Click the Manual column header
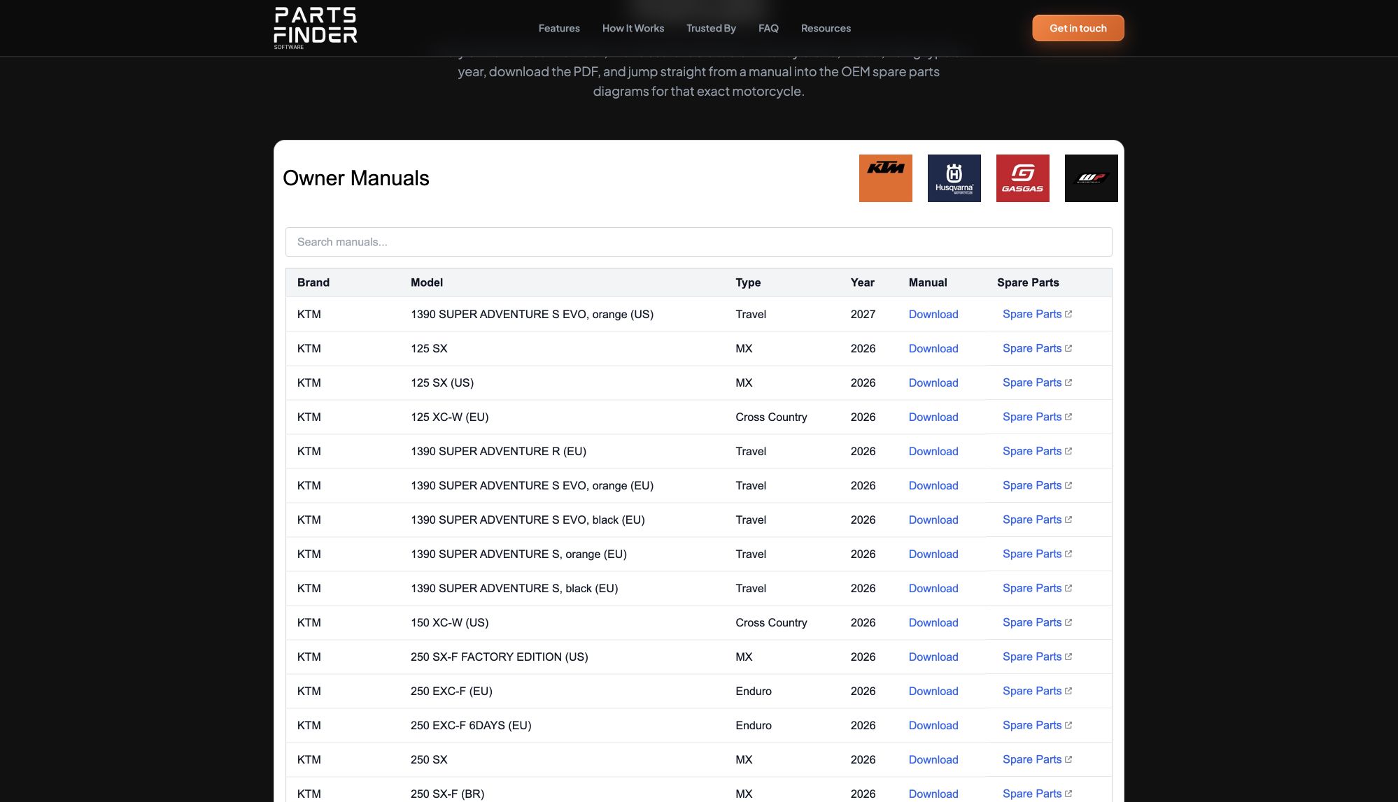 (928, 282)
